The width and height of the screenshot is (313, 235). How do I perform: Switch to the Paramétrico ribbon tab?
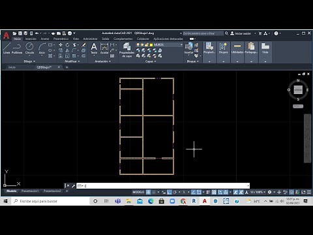coord(61,39)
